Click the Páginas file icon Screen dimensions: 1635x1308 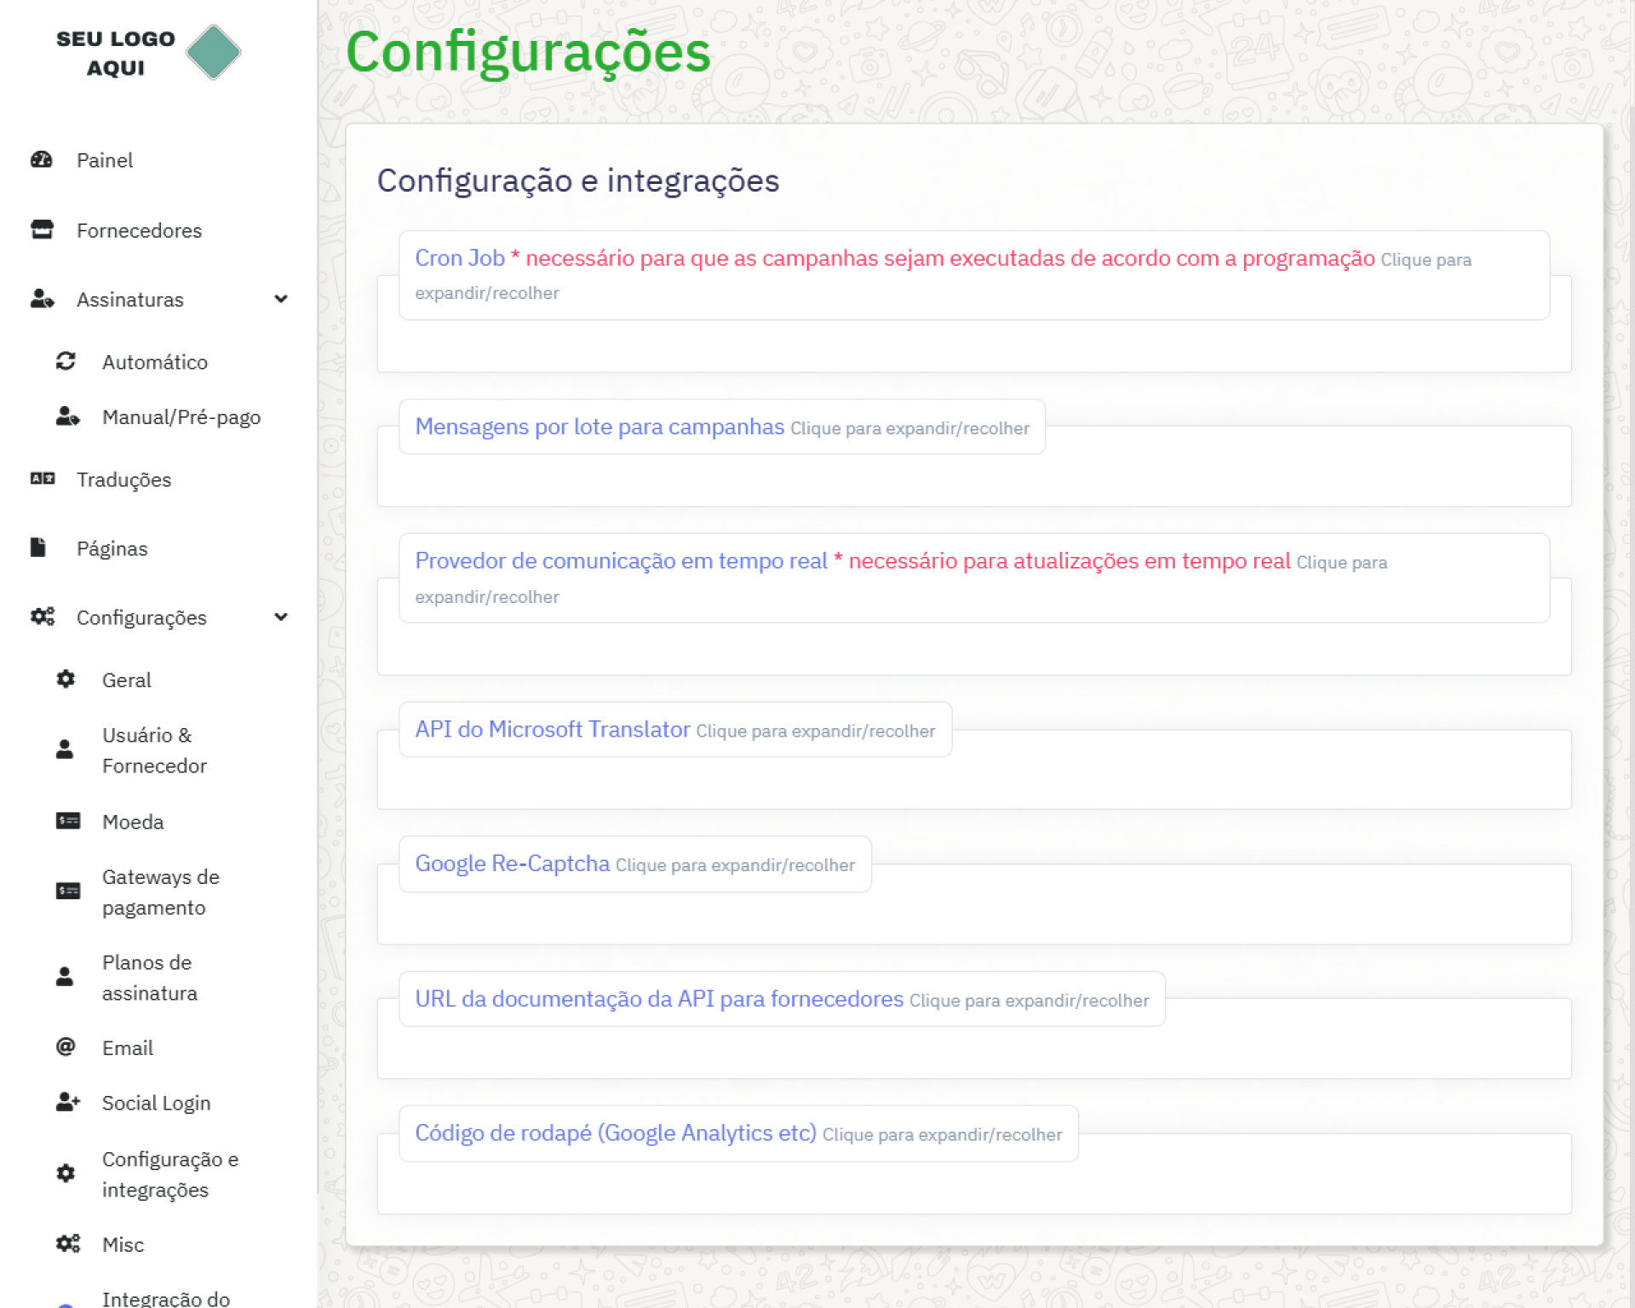coord(38,548)
